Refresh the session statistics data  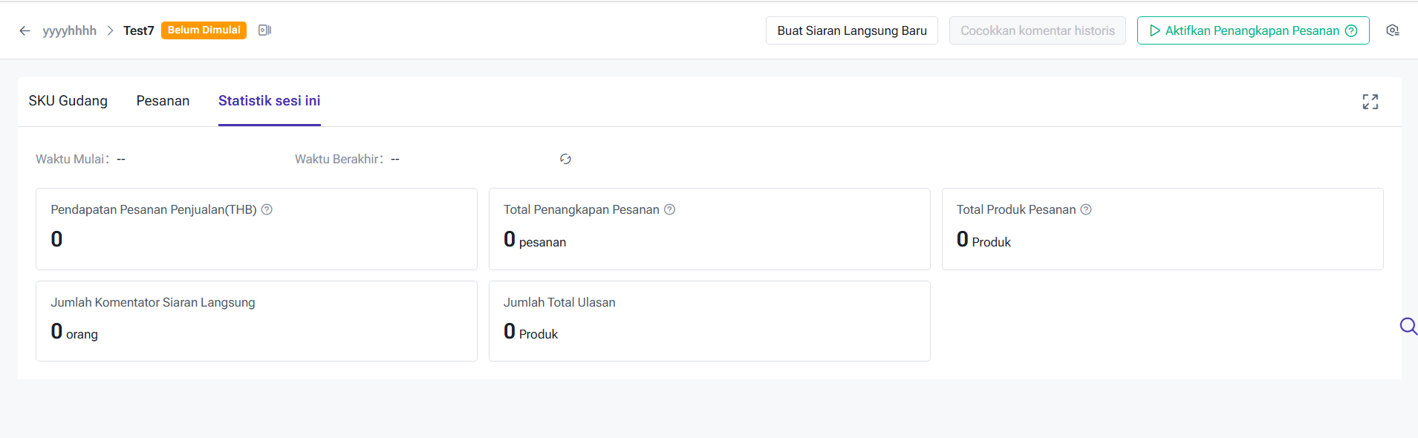(565, 159)
